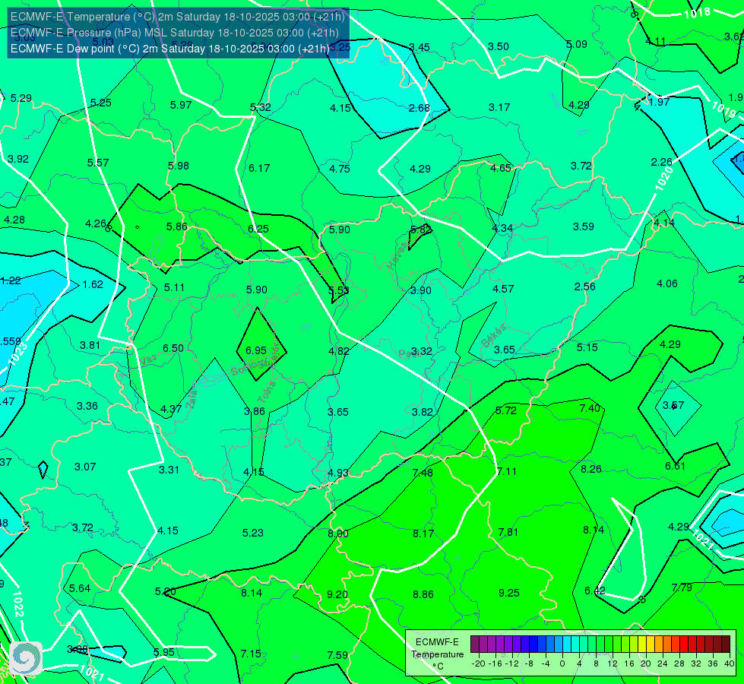Image resolution: width=744 pixels, height=684 pixels.
Task: Click the 8.86 temperature value
Action: tap(423, 594)
